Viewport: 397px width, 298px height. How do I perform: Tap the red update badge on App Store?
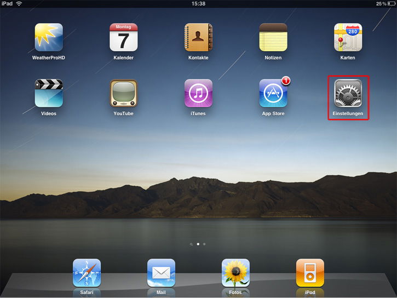[286, 81]
